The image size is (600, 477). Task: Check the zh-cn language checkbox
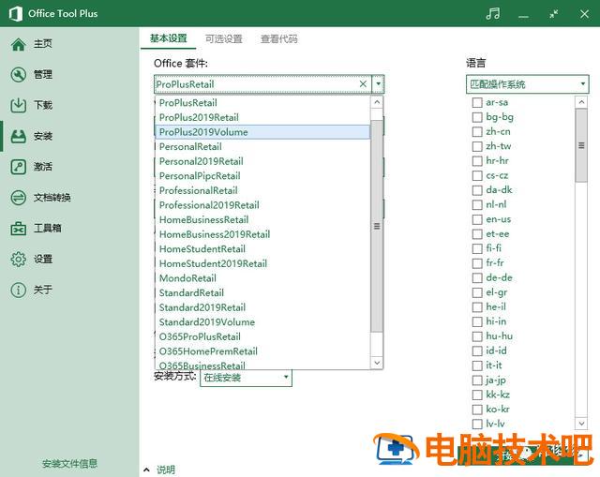[477, 131]
